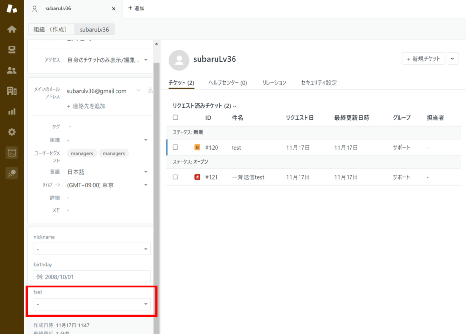
Task: Open the Home view in the sidebar
Action: pyautogui.click(x=12, y=29)
